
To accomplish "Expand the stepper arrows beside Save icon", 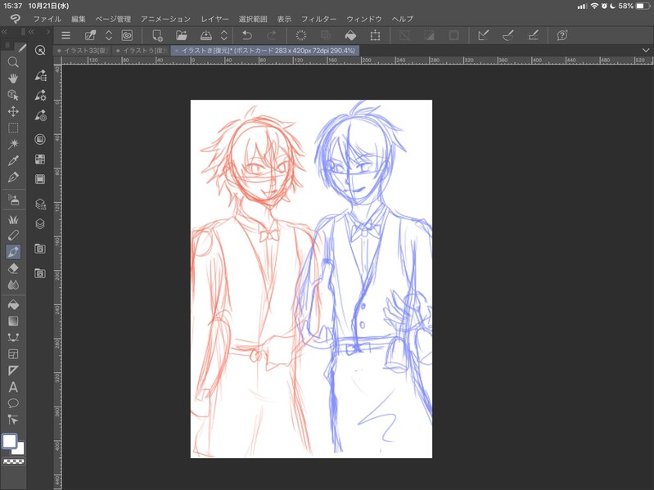I will point(224,35).
